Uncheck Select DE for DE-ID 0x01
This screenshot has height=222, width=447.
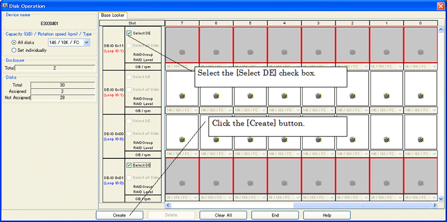pyautogui.click(x=129, y=165)
